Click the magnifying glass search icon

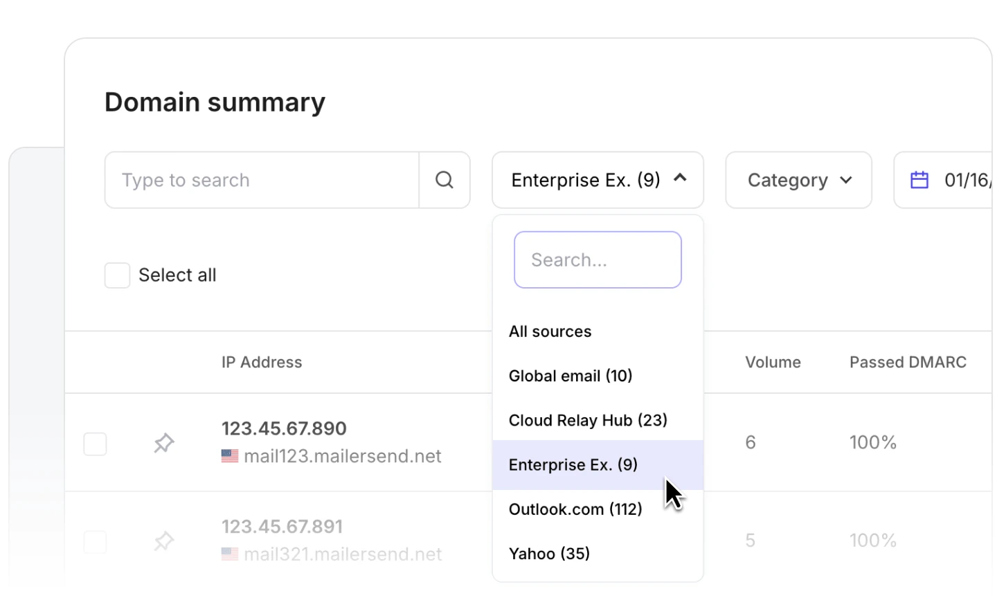pos(444,180)
